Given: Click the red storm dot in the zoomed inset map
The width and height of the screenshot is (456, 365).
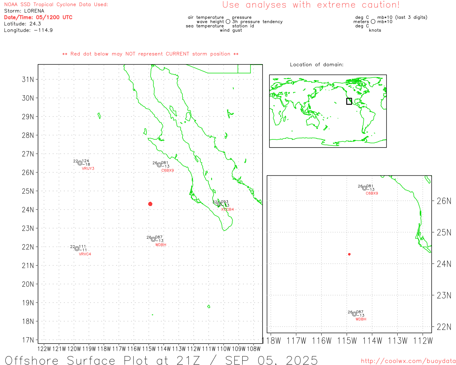Looking at the screenshot, I should pos(349,254).
